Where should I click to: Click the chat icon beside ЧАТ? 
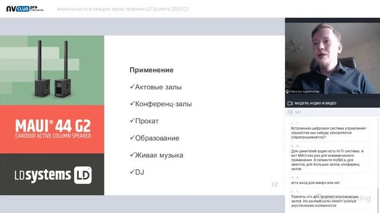[x=290, y=112]
